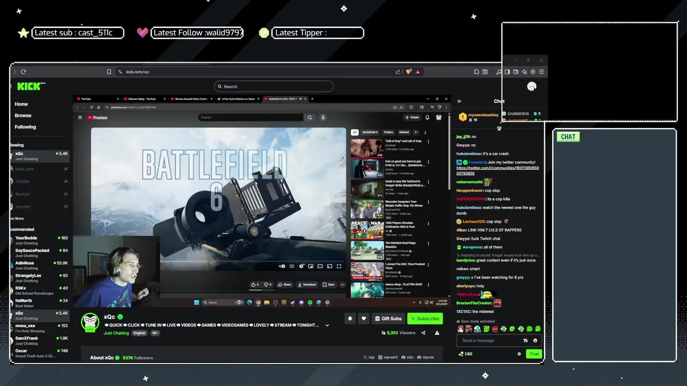This screenshot has height=386, width=687.
Task: Open YourBudde in recommended channels
Action: tap(39, 240)
